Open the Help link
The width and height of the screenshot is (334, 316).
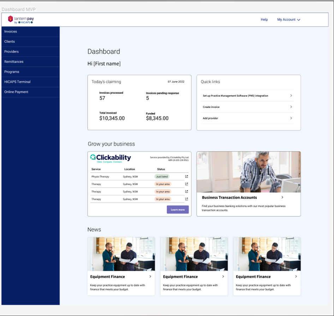point(264,19)
